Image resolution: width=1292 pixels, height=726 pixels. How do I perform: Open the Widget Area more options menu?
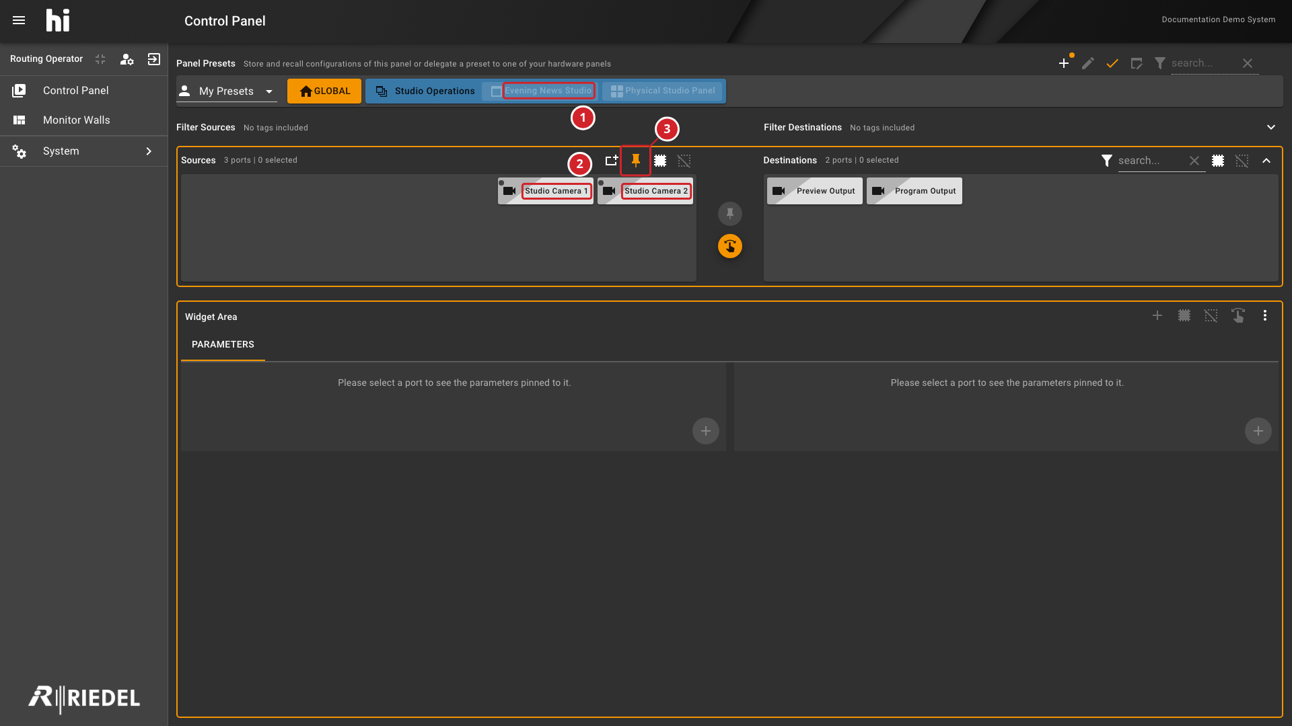1265,315
